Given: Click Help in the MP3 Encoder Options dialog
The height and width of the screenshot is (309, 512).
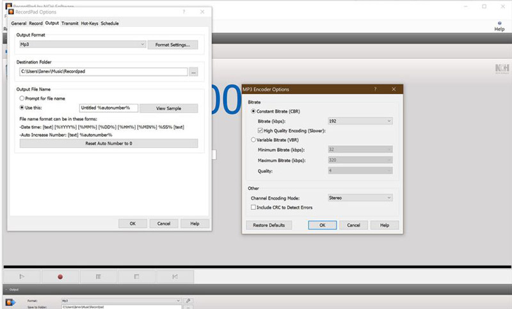Looking at the screenshot, I should [x=385, y=225].
